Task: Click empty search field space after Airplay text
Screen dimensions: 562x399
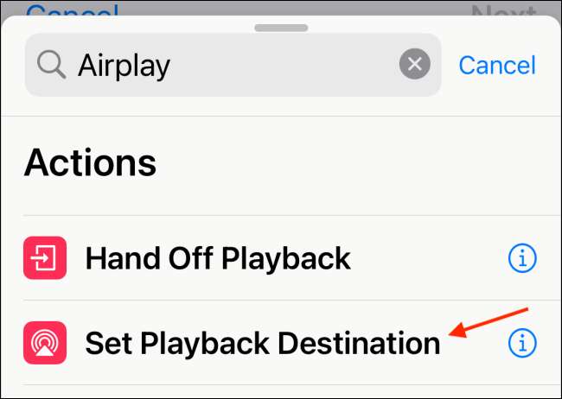Action: tap(283, 65)
